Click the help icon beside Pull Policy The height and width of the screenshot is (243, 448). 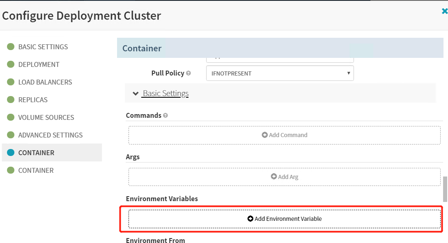tap(188, 73)
